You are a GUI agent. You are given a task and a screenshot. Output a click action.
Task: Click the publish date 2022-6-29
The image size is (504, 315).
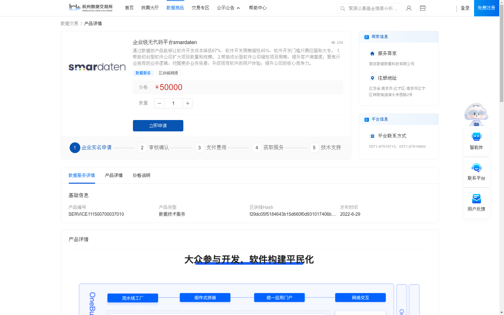coord(350,214)
